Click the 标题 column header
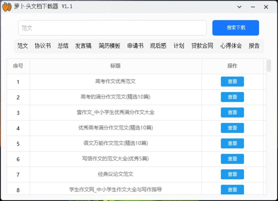The image size is (278, 201). [116, 66]
